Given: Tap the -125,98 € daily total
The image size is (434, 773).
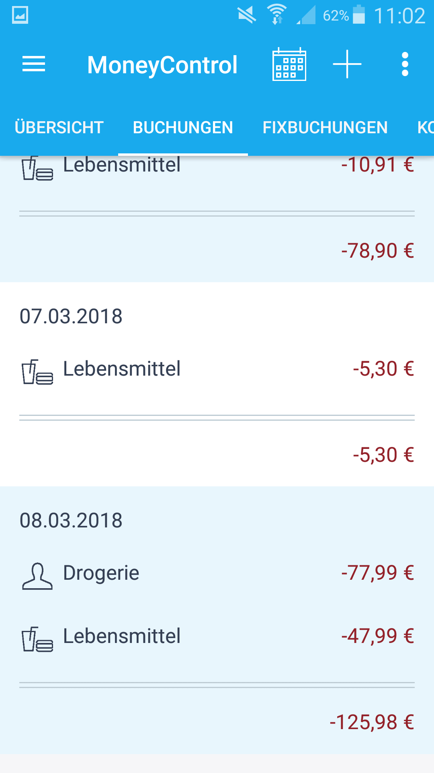Looking at the screenshot, I should point(372,722).
